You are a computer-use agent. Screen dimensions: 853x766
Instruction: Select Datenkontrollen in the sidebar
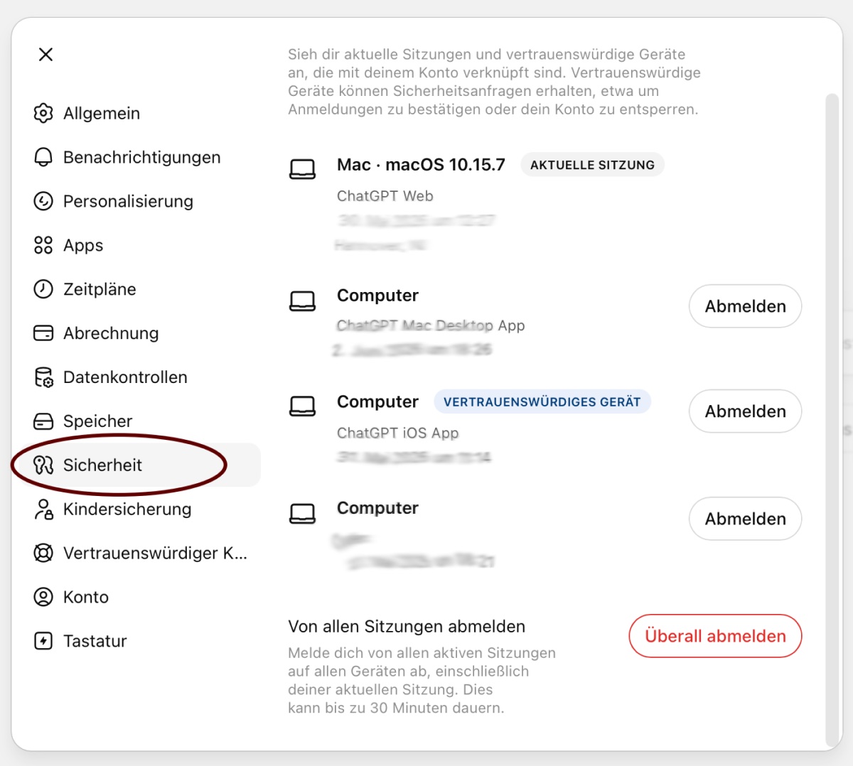coord(141,377)
